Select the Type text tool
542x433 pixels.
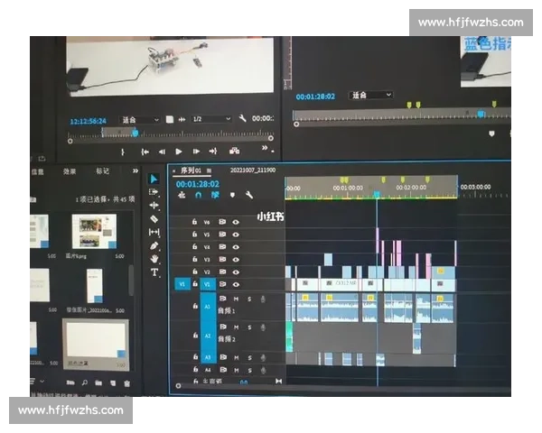pyautogui.click(x=154, y=272)
